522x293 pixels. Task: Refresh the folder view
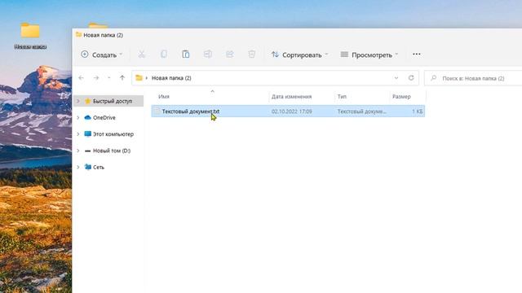click(411, 78)
